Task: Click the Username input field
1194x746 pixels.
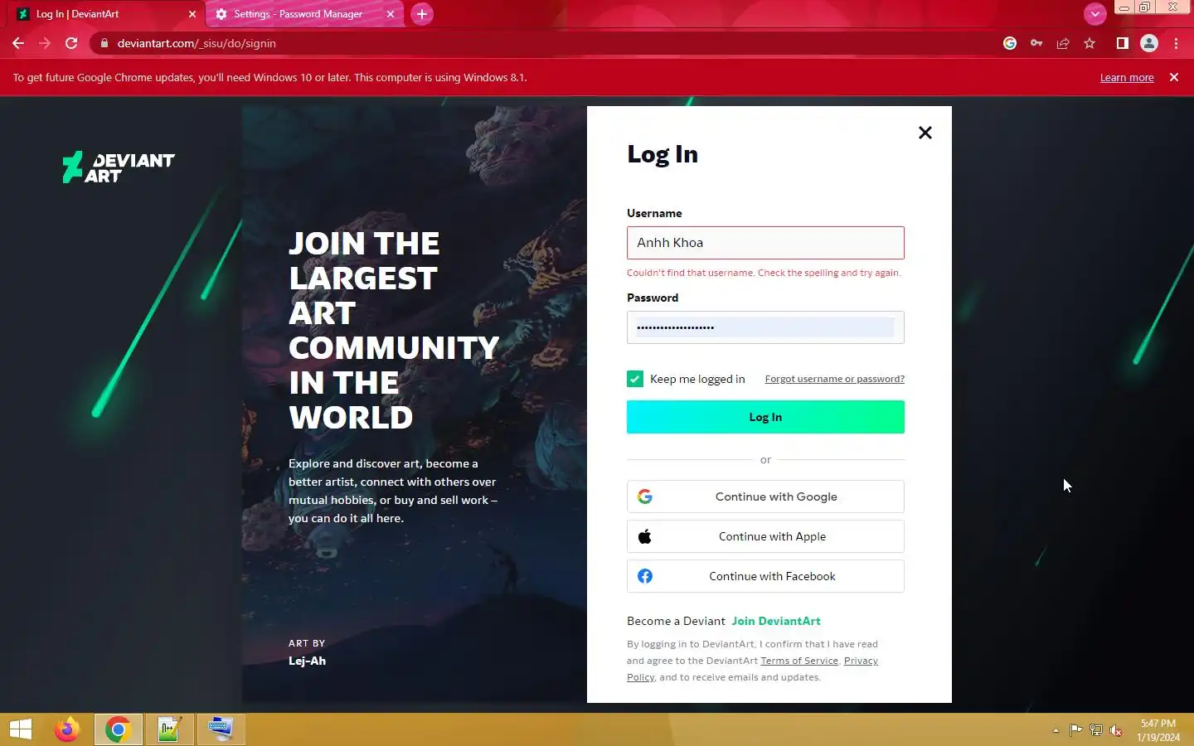Action: [x=765, y=243]
